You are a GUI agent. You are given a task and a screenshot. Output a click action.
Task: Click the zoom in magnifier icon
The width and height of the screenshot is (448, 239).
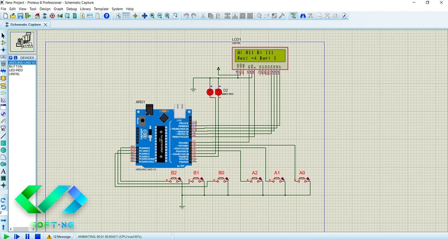(x=152, y=16)
